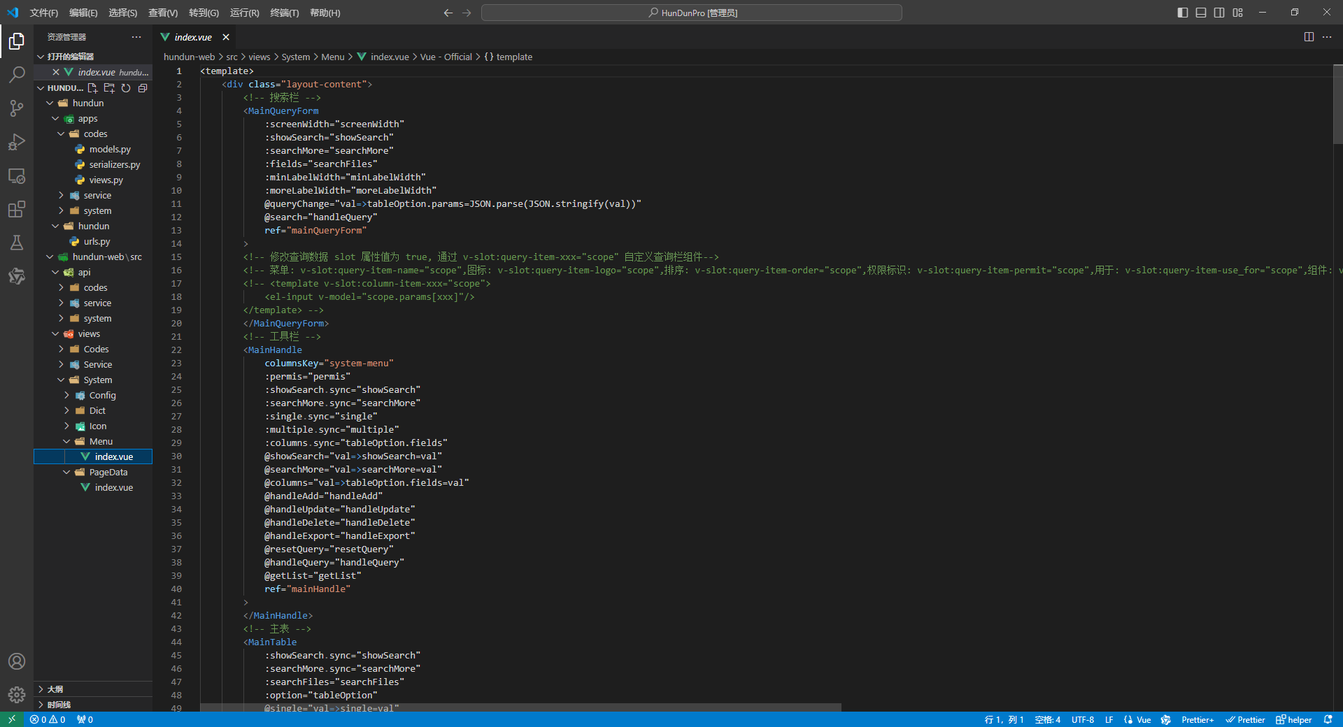Screen dimensions: 1343x727
Task: Expand the Config folder
Action: [66, 396]
